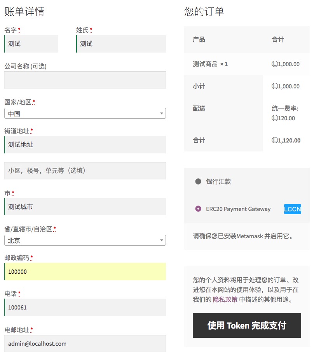This screenshot has width=314, height=357.
Task: Focus the 电邮地址 email field
Action: pos(85,344)
